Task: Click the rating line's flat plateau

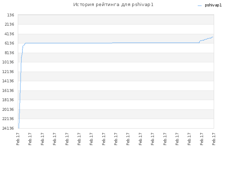Action: [112, 43]
